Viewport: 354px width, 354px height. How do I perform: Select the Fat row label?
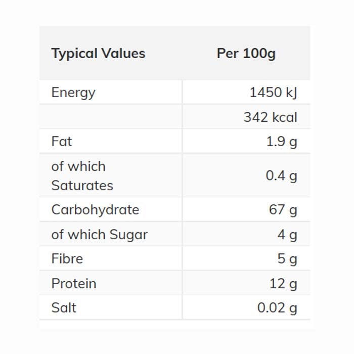coord(62,142)
